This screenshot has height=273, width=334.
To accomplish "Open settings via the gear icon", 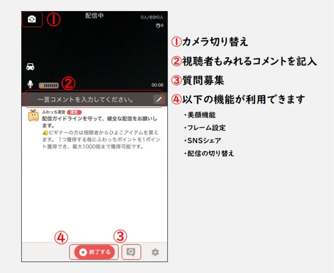I will click(x=155, y=252).
